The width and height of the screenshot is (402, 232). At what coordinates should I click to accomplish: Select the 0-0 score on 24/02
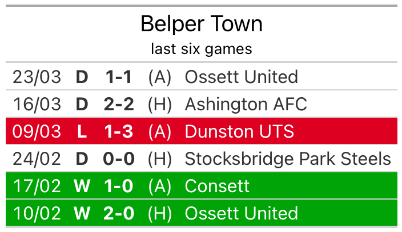coord(119,159)
